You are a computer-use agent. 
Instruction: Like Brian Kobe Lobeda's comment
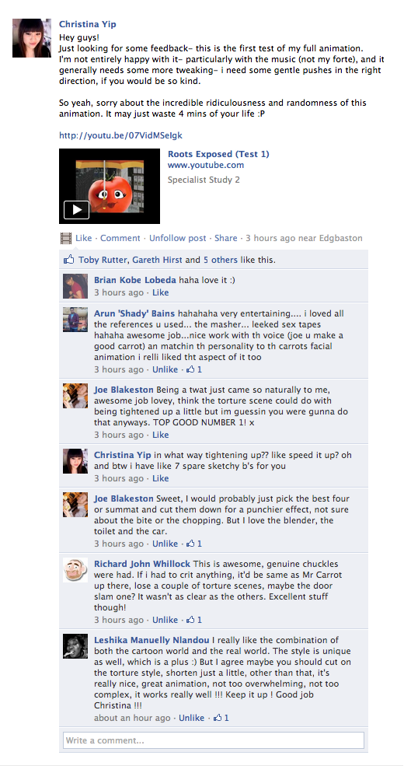161,292
